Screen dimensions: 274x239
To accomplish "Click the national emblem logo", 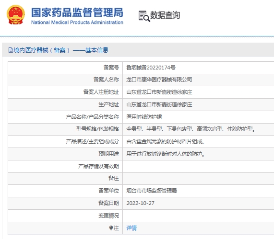I will click(x=16, y=15).
